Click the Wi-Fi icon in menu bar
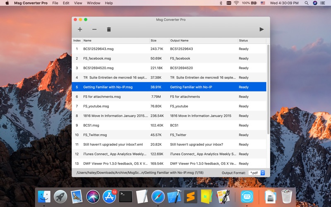Image resolution: width=331 pixels, height=207 pixels. 236,3
